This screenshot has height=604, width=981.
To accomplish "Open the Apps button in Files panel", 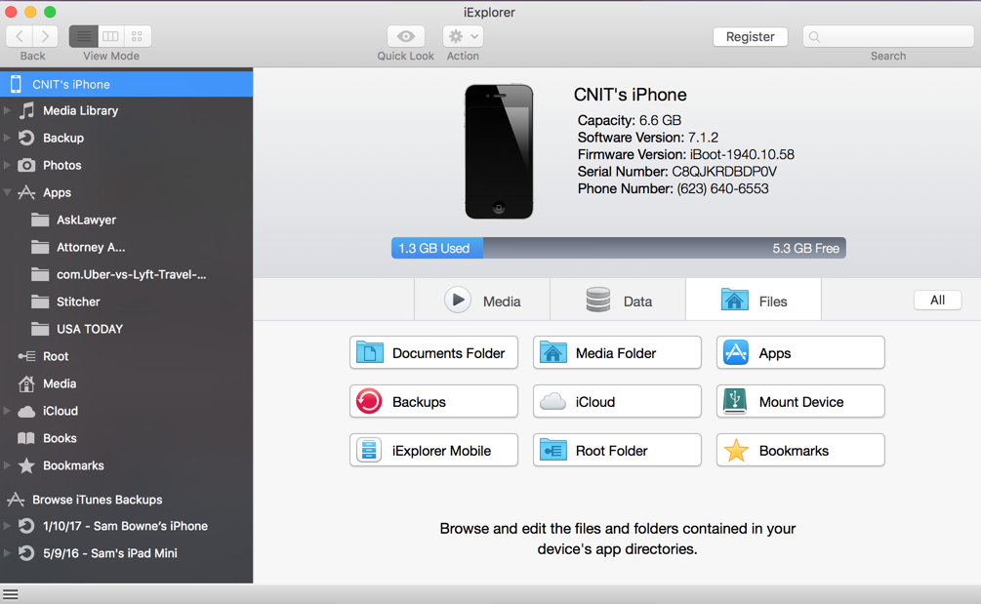I will [x=800, y=352].
